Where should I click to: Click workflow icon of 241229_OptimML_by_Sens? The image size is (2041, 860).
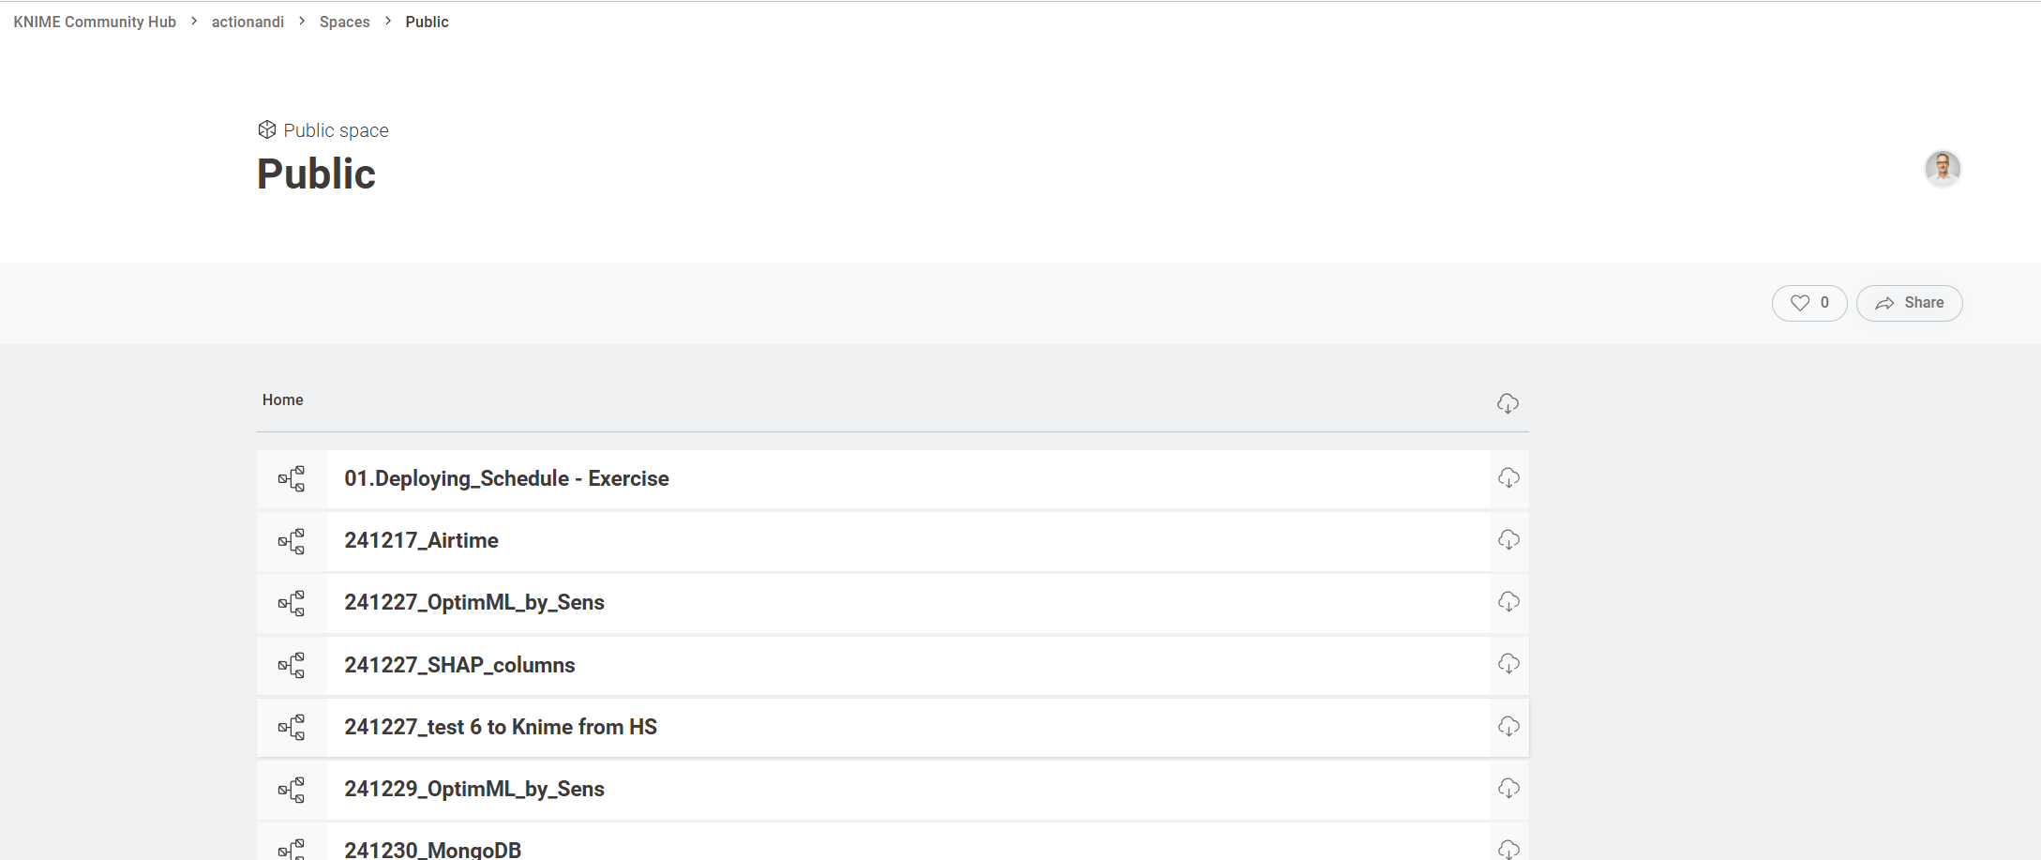[292, 790]
